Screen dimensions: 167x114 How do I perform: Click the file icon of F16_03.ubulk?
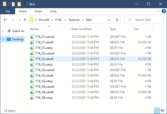coord(32,75)
